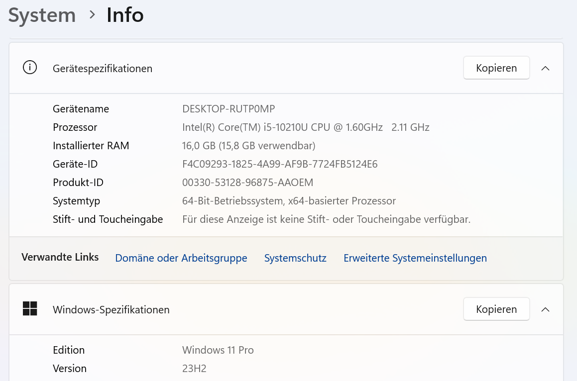This screenshot has width=577, height=381.
Task: Copy the Windows-Spezifikationen details
Action: coord(496,309)
